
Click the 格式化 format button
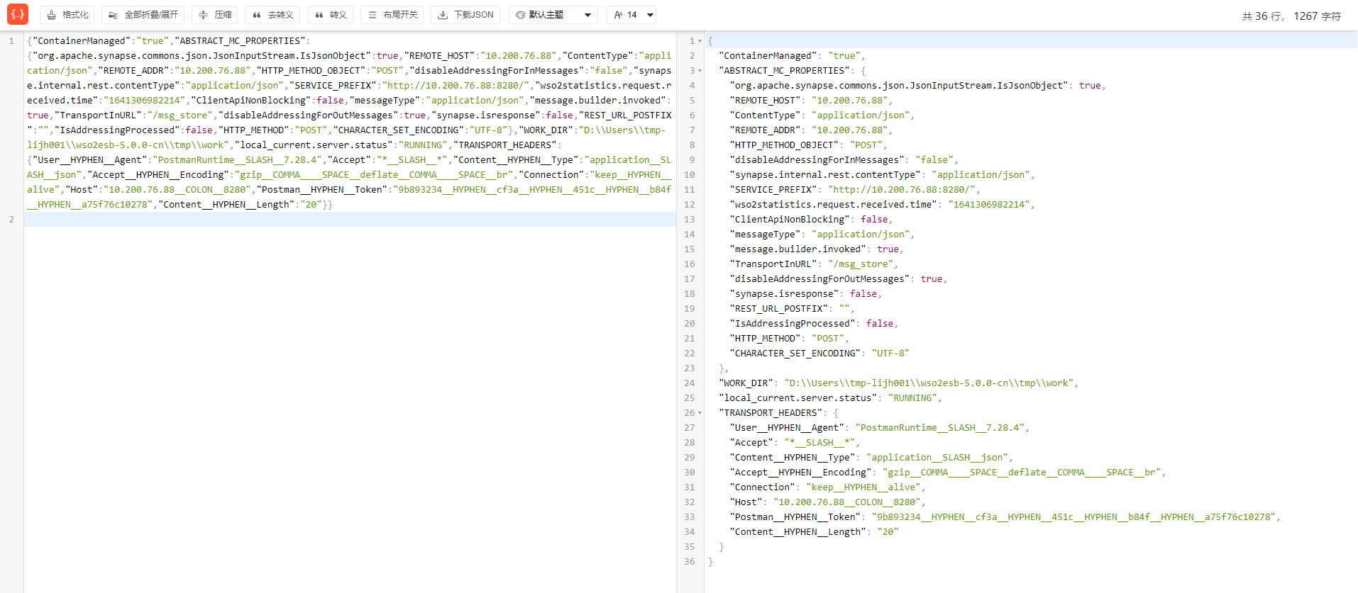[67, 15]
